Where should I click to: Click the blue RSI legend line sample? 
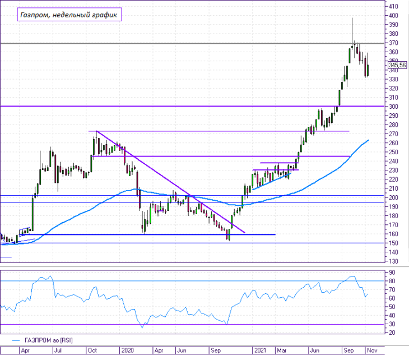(x=16, y=340)
